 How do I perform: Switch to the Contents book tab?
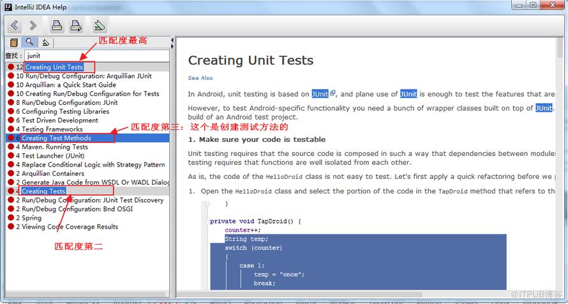pos(14,43)
